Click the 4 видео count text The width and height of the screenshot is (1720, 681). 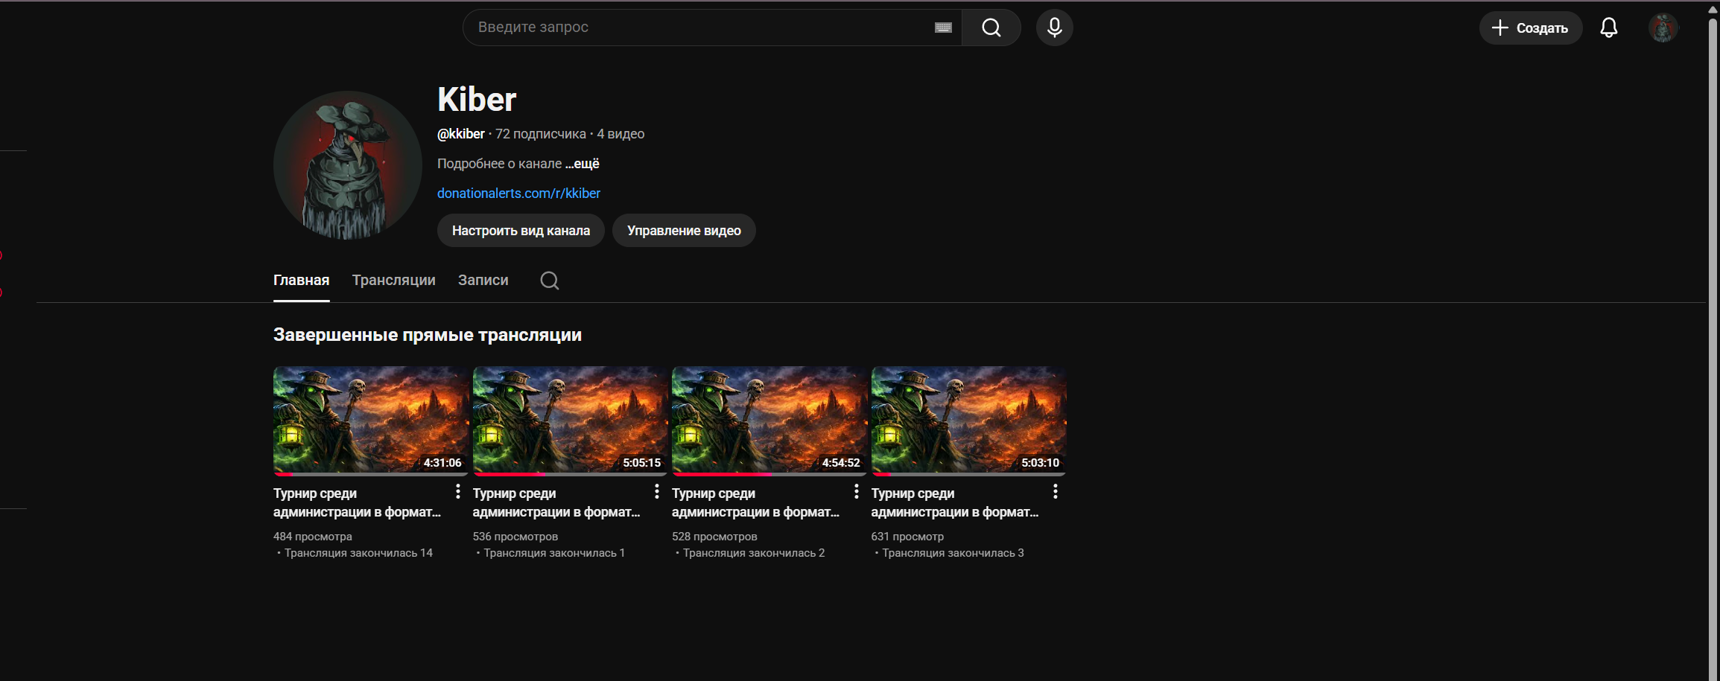point(621,134)
